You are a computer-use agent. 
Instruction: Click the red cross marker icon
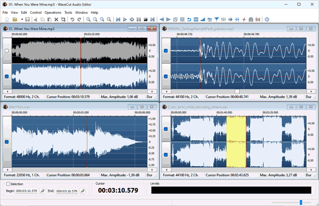tap(244, 20)
